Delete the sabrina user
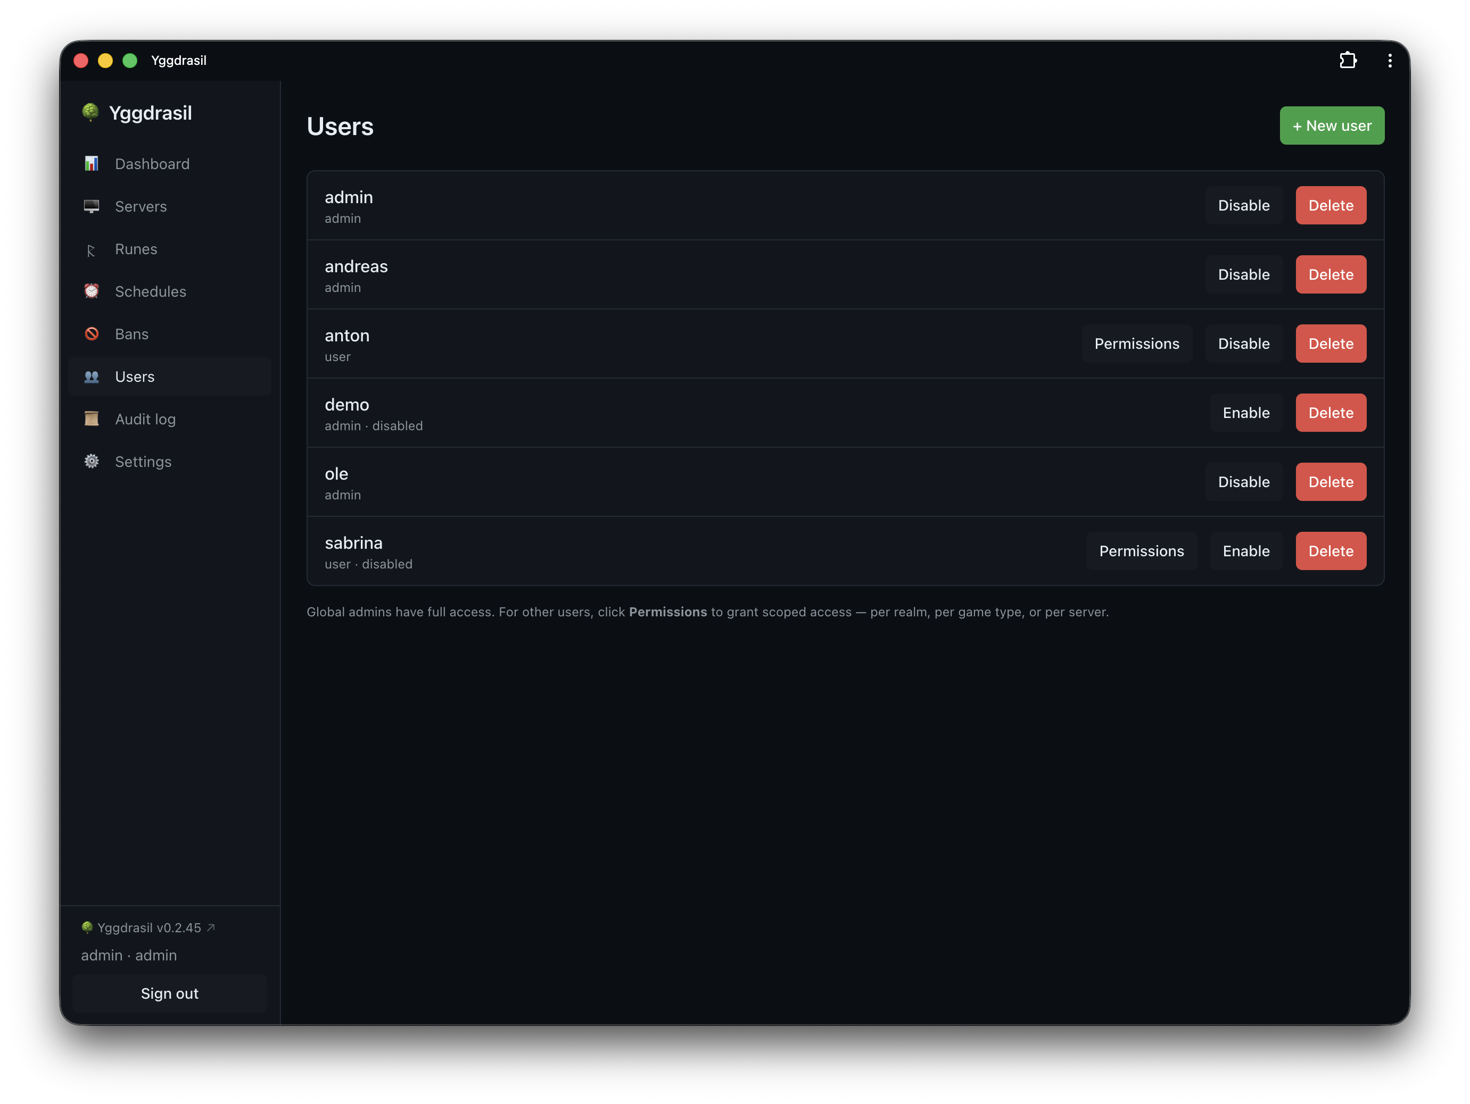1470x1104 pixels. [1331, 550]
